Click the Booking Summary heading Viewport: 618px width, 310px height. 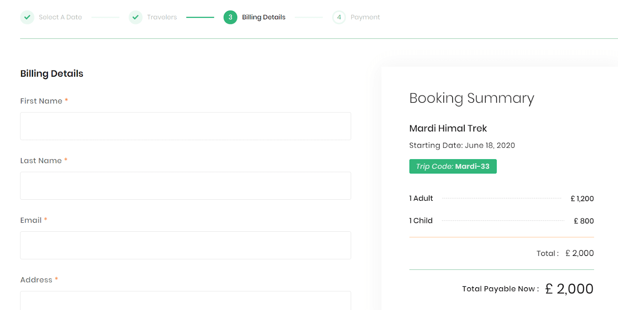(472, 98)
